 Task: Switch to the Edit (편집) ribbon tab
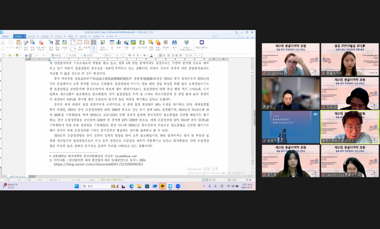(x=18, y=36)
